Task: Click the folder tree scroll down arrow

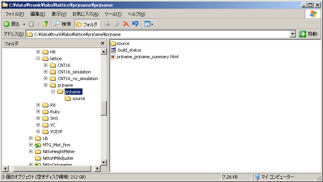Action: tap(104, 162)
